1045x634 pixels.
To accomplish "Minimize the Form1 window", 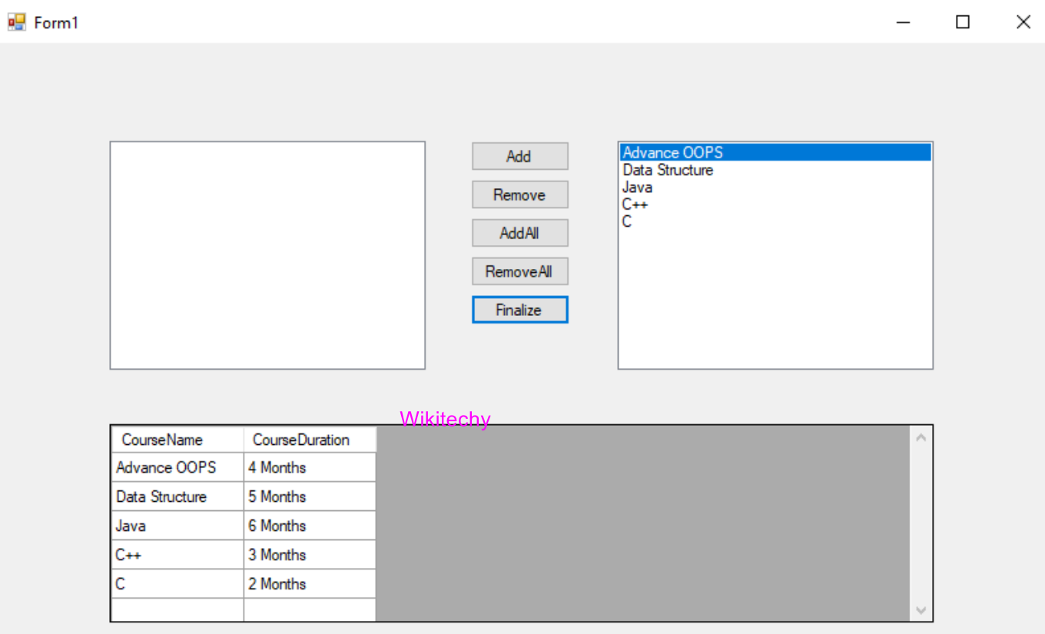I will pyautogui.click(x=904, y=22).
